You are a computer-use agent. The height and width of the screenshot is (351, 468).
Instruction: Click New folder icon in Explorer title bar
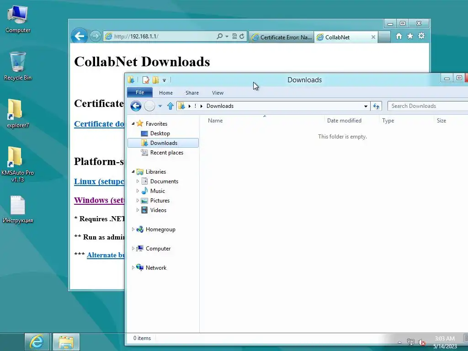[155, 80]
